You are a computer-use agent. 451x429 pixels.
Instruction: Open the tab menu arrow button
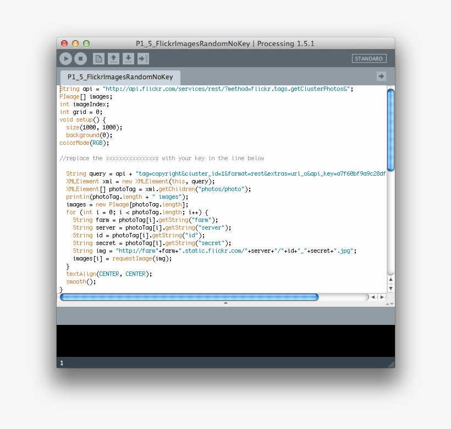[381, 77]
